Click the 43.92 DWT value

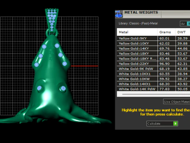[x=182, y=84]
